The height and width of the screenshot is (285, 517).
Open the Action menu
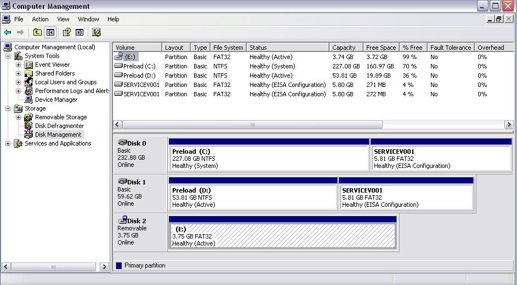pos(40,19)
